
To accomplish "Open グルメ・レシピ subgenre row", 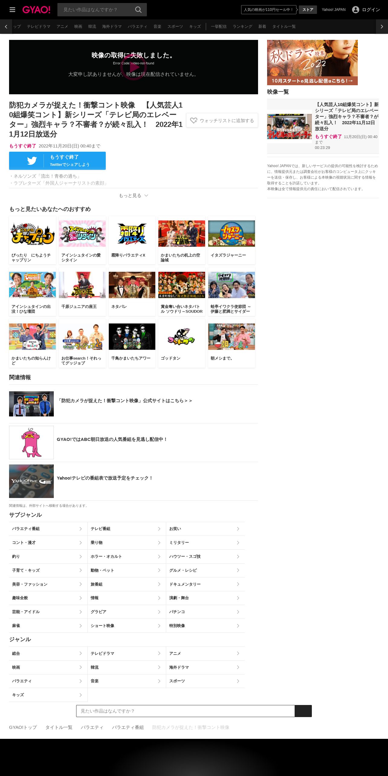I will 205,571.
